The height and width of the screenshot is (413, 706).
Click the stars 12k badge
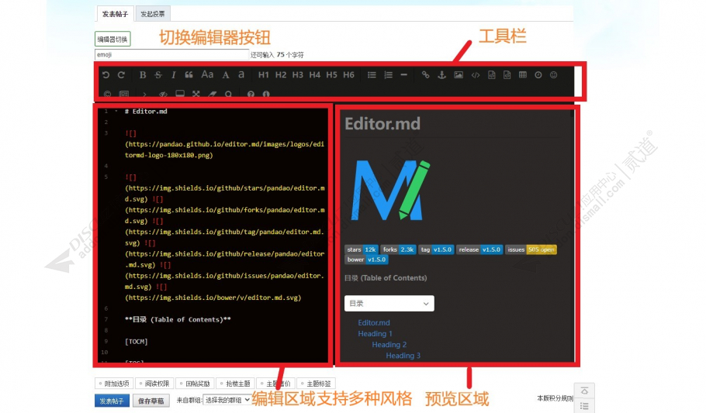pos(361,250)
